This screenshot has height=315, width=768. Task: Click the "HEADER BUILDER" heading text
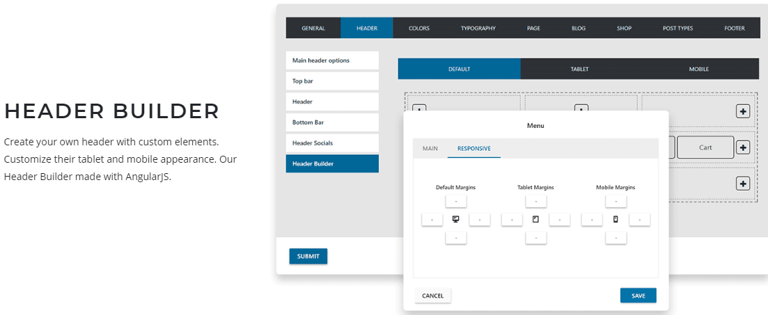click(111, 111)
